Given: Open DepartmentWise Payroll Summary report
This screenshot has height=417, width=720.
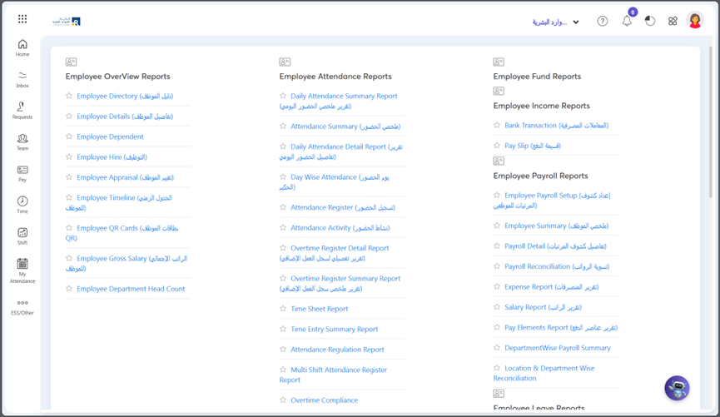Looking at the screenshot, I should coord(557,348).
